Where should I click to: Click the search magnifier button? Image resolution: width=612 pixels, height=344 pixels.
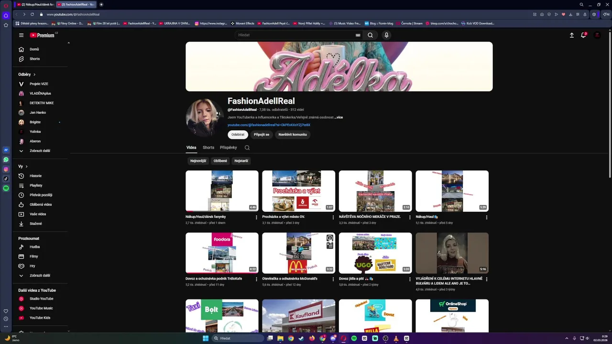[x=370, y=35]
